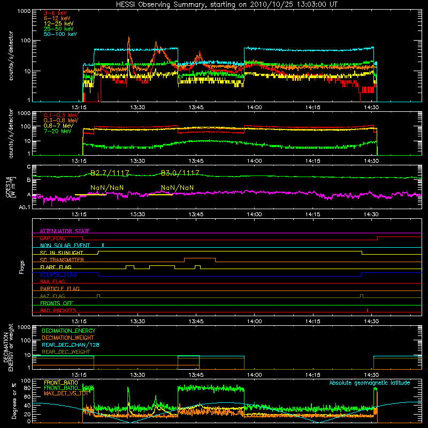Select the ECLIPSE_FLAG label
The image size is (428, 428).
[58, 274]
